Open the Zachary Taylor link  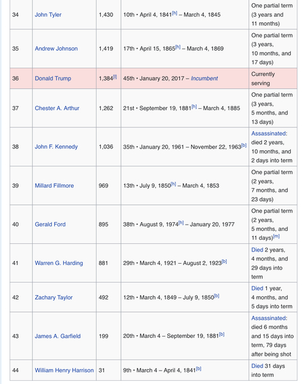pos(54,298)
